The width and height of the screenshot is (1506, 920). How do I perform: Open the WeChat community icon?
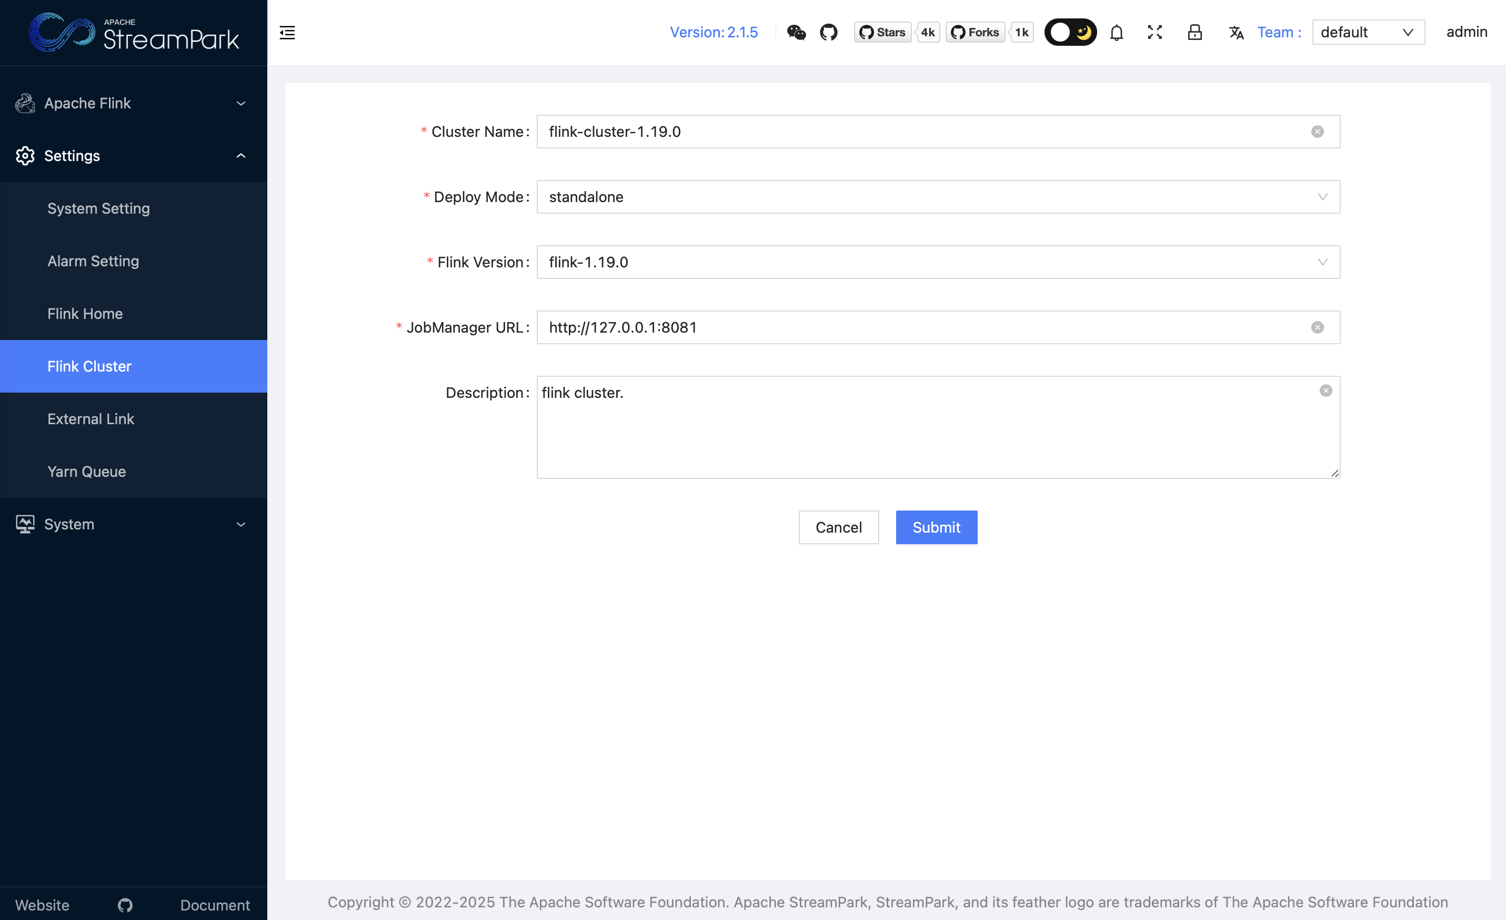[796, 33]
